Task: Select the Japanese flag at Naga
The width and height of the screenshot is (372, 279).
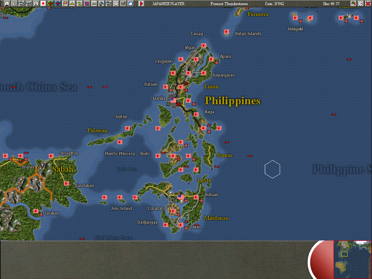Action: tap(196, 114)
